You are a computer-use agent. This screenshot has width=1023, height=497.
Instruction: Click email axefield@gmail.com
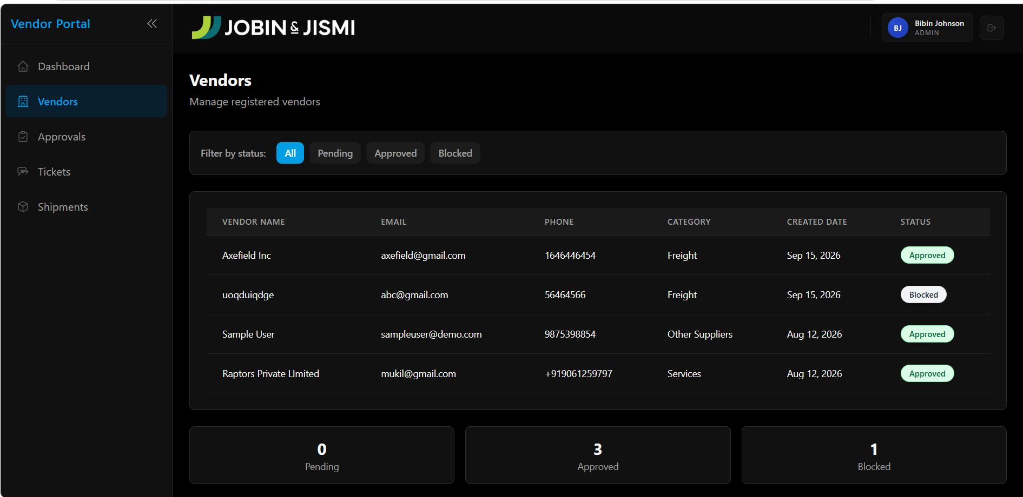coord(423,256)
